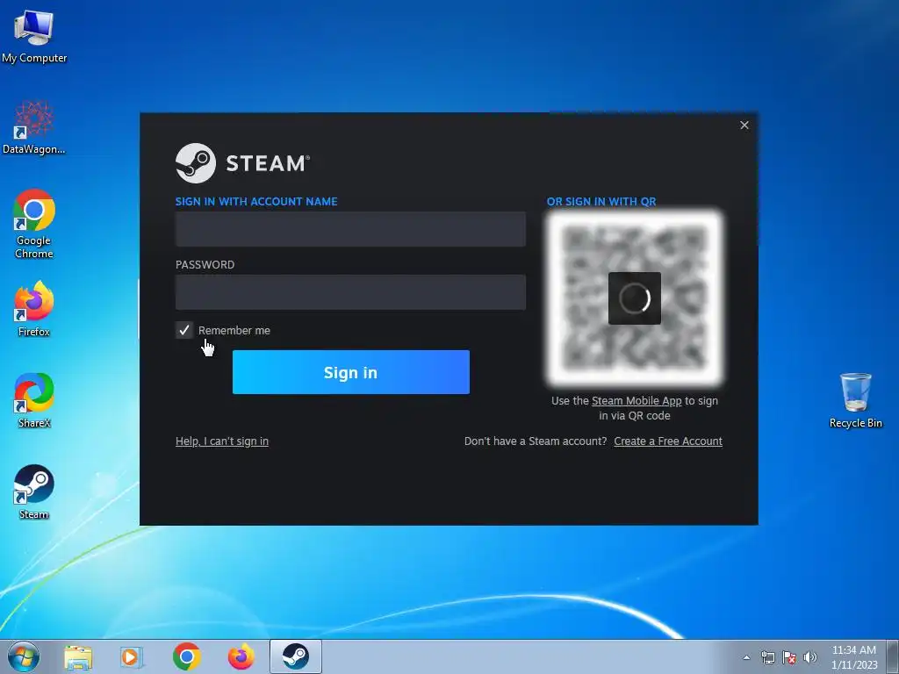Click the Steam logo in login window
The image size is (899, 674).
(242, 163)
